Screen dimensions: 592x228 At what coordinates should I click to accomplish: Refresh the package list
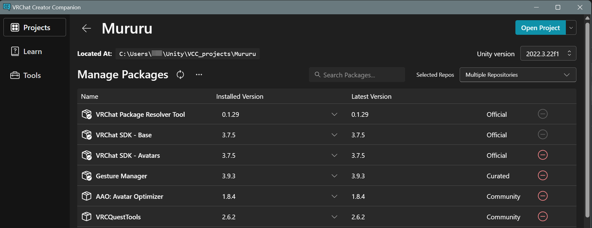point(181,75)
